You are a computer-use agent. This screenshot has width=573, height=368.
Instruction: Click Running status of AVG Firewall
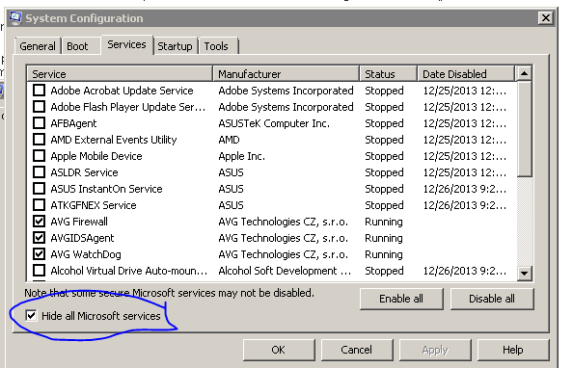point(384,222)
